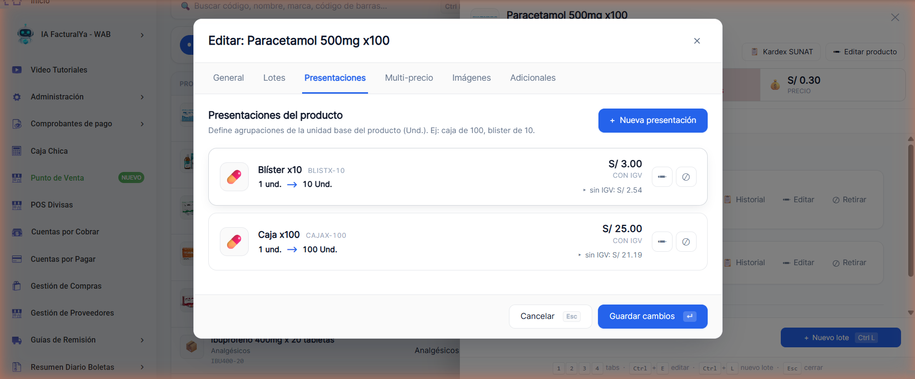This screenshot has width=915, height=379.
Task: Click Resumen Diario Boletas icon
Action: pos(17,367)
